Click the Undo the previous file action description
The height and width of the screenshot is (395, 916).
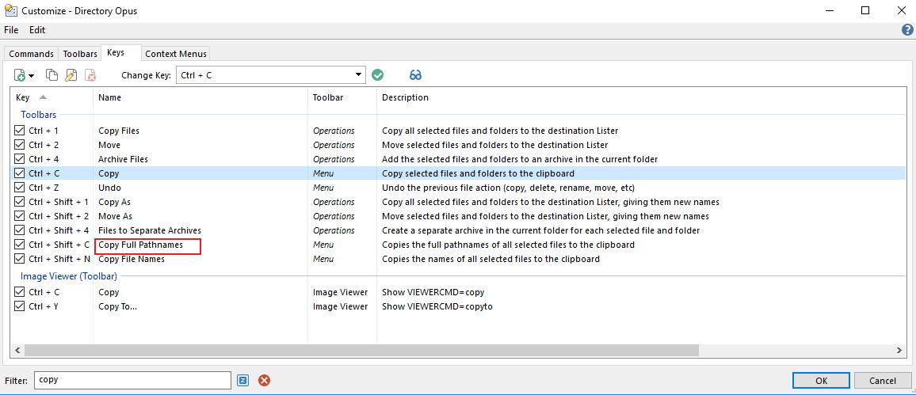[508, 188]
